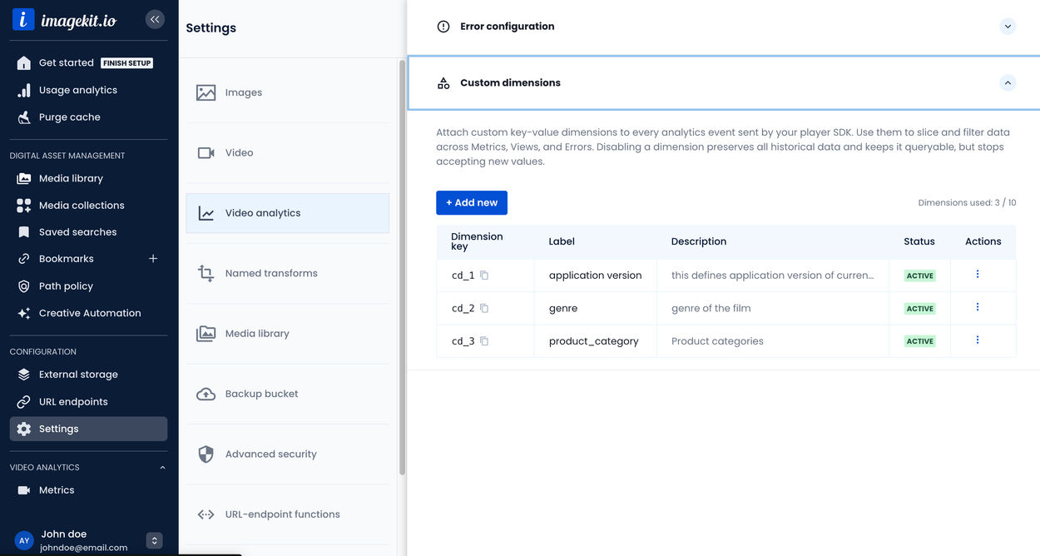Copy the cd_1 dimension key

pos(484,276)
